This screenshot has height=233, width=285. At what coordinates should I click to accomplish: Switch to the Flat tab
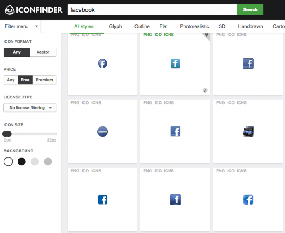tap(163, 26)
